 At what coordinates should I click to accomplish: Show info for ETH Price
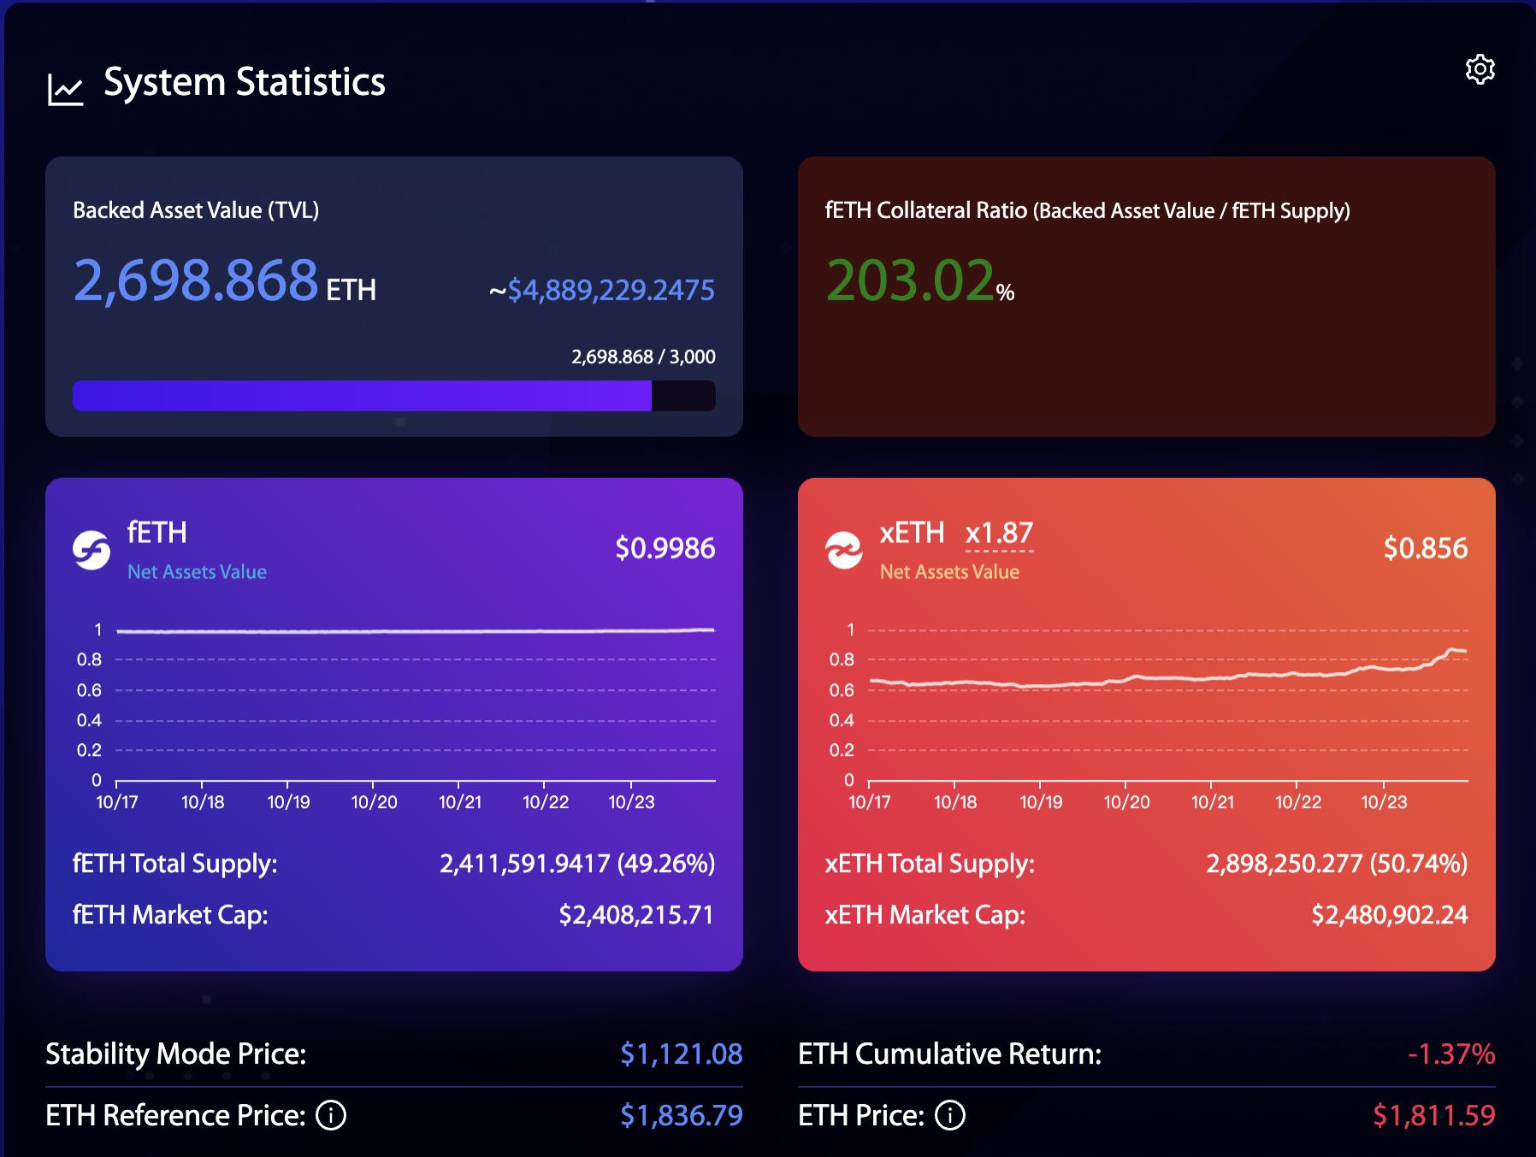coord(949,1115)
